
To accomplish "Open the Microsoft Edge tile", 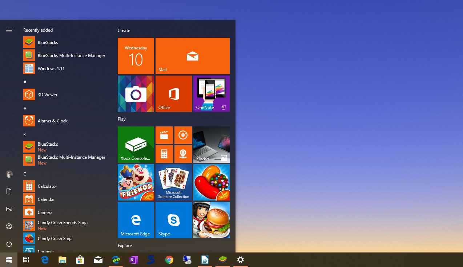I will [x=136, y=220].
